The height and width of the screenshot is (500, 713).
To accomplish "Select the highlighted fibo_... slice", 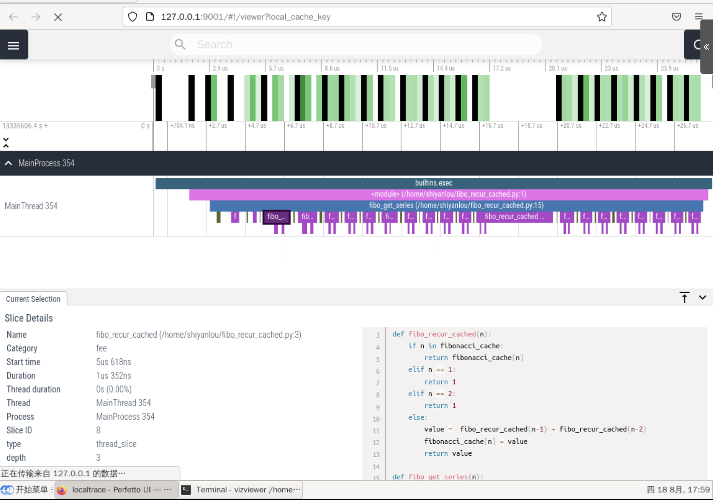I will tap(277, 217).
